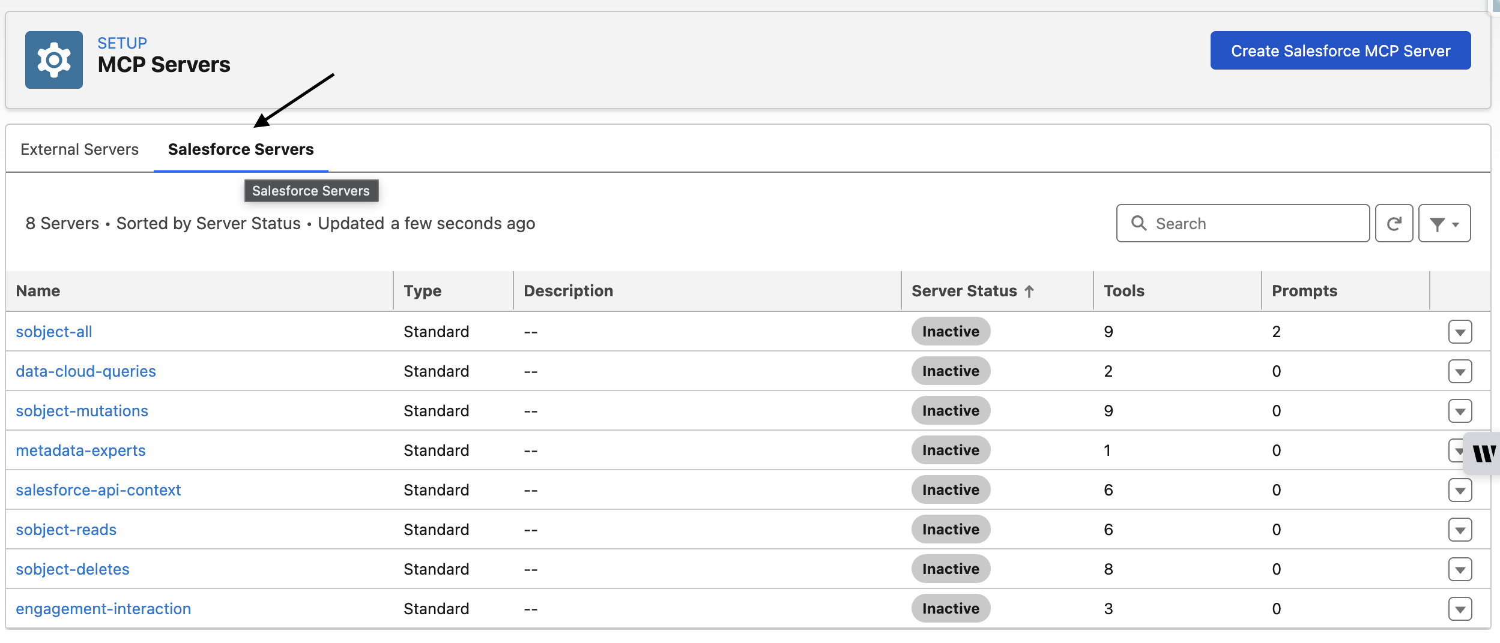Click Tools count 8 for sobject-deletes
Image resolution: width=1500 pixels, height=643 pixels.
pyautogui.click(x=1108, y=569)
